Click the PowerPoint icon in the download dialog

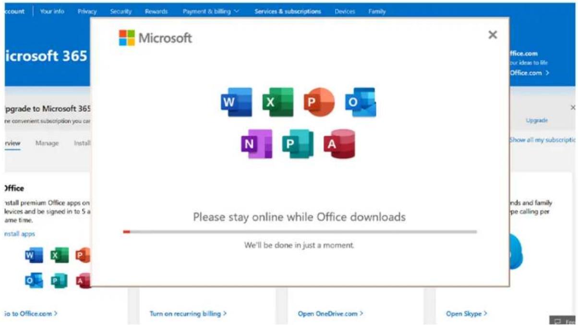pyautogui.click(x=319, y=102)
